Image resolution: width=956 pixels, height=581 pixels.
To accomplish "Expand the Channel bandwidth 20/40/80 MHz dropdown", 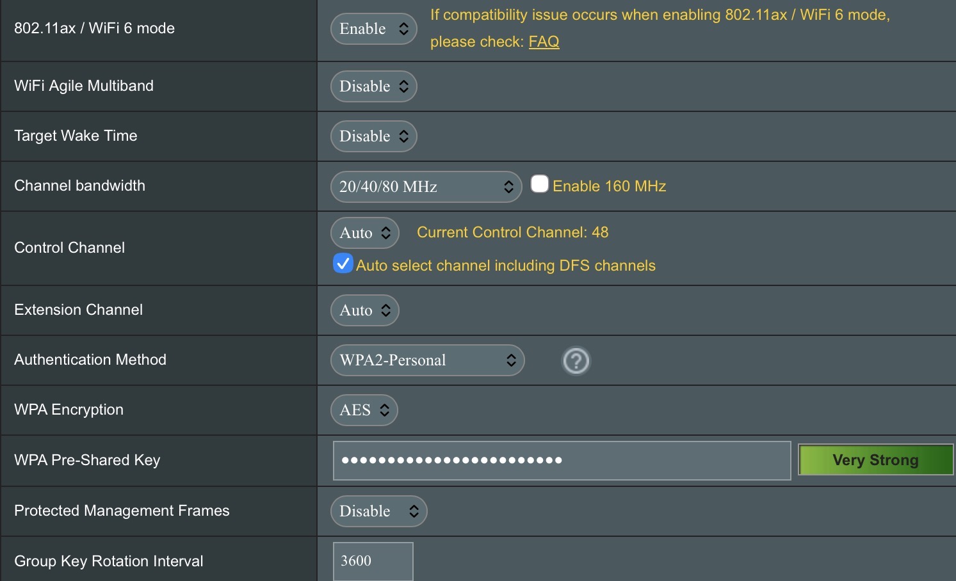I will pos(426,187).
